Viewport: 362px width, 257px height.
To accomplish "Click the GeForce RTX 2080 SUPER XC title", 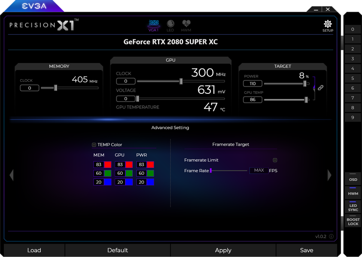I will click(x=170, y=42).
